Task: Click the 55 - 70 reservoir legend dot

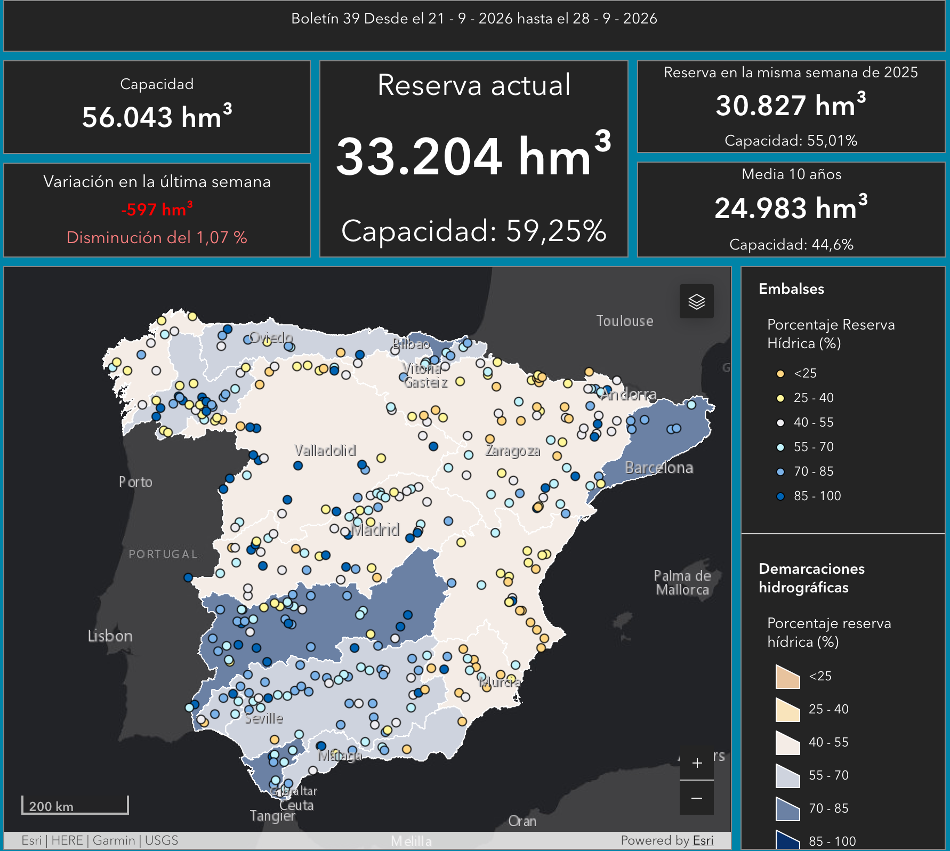Action: point(780,447)
